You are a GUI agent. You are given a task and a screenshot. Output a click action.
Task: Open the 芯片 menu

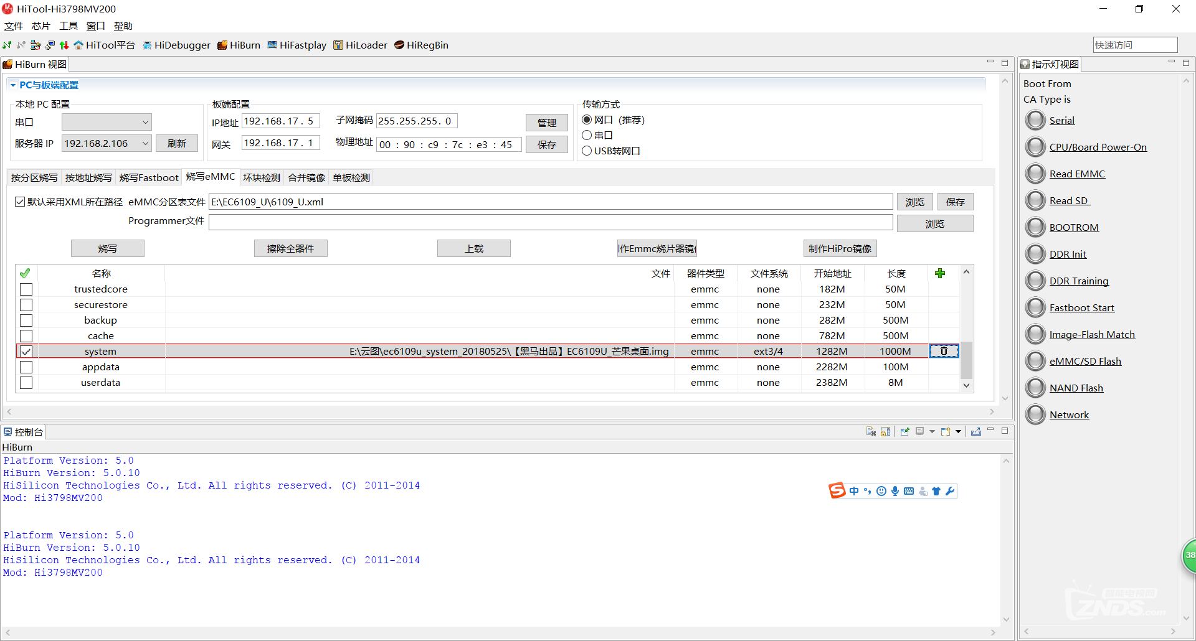[x=40, y=26]
